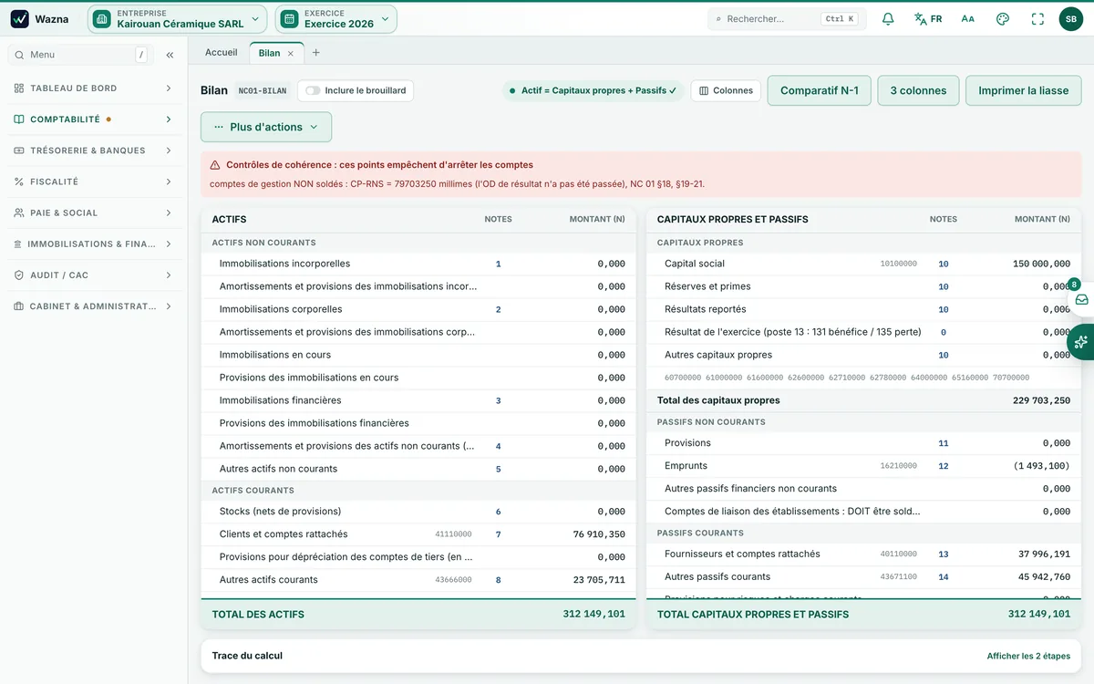The image size is (1094, 684).
Task: Click the Comparatif N-1 button
Action: (820, 91)
